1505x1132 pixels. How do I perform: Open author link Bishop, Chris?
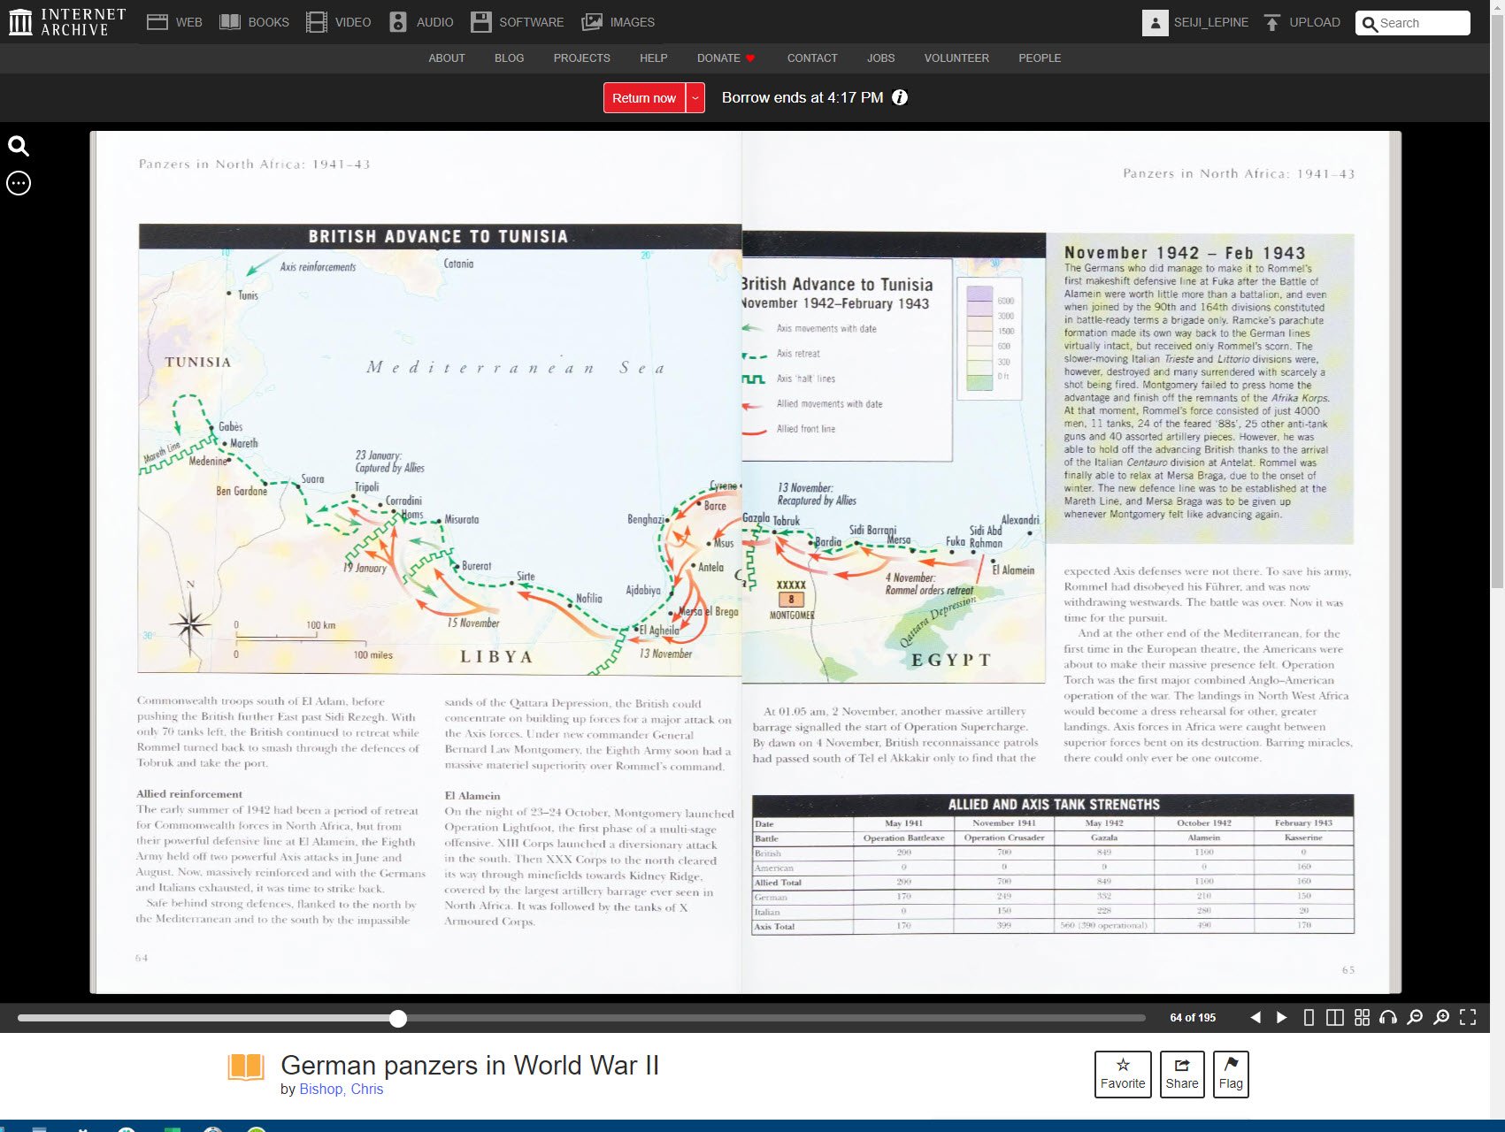tap(341, 1089)
